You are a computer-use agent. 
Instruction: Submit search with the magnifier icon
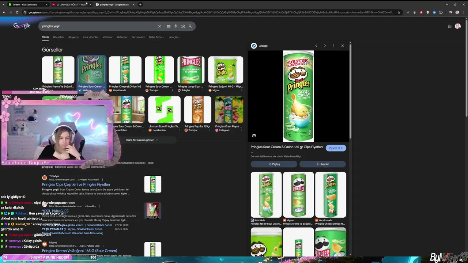coord(190,26)
